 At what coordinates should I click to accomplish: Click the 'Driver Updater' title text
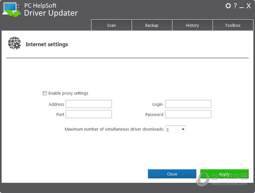point(51,13)
